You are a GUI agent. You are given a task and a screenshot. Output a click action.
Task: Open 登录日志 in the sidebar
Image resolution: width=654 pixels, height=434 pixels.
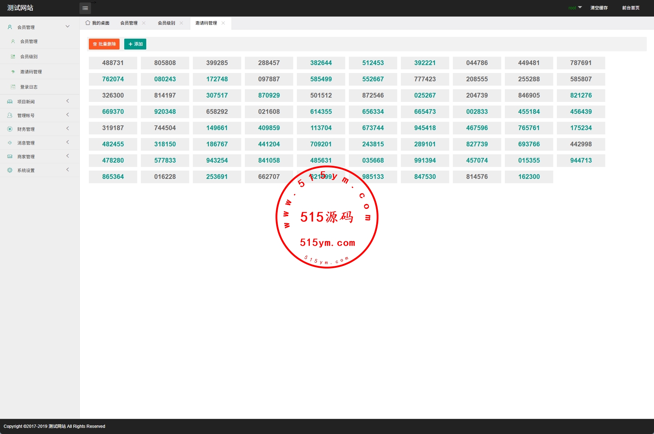click(x=29, y=87)
